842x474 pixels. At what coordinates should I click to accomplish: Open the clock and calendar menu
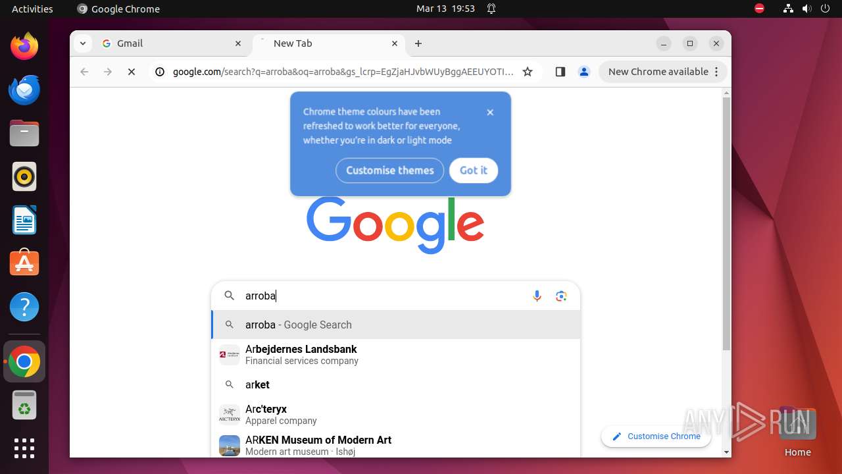point(445,9)
